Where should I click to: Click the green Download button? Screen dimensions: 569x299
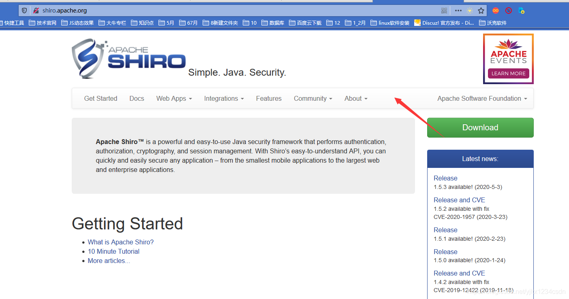pos(480,127)
